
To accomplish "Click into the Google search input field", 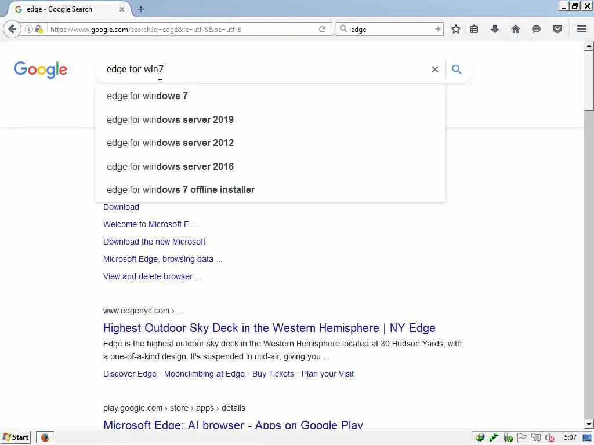I will tap(265, 70).
